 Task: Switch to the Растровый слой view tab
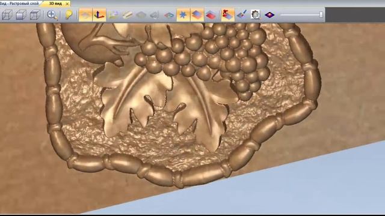coord(19,4)
